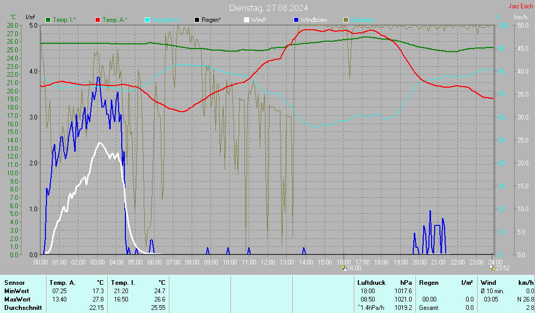The width and height of the screenshot is (535, 313).
Task: Click the 'Wind' table header
Action: 489,283
